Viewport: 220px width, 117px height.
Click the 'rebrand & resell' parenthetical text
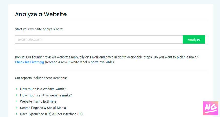(x=79, y=62)
